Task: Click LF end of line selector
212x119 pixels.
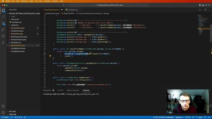Action: (193, 117)
